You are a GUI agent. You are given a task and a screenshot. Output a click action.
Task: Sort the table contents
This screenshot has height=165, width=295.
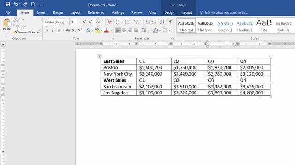[x=162, y=22]
